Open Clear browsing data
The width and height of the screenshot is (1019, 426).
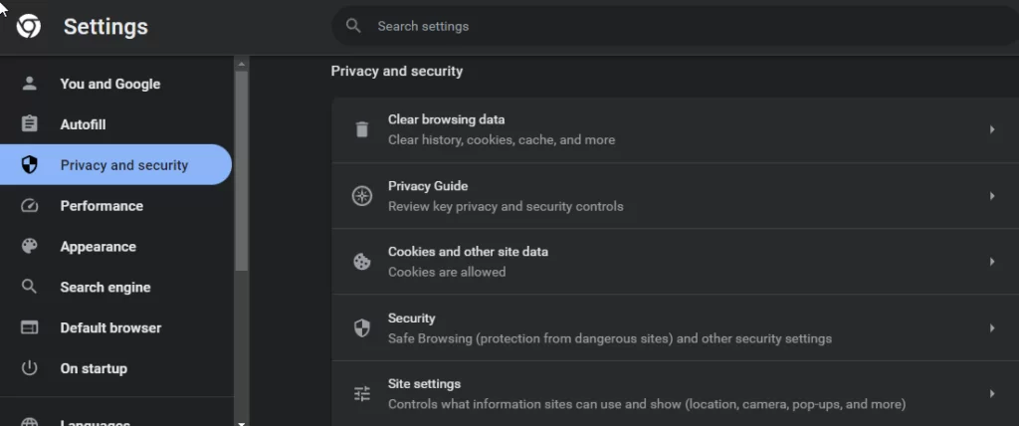click(676, 129)
